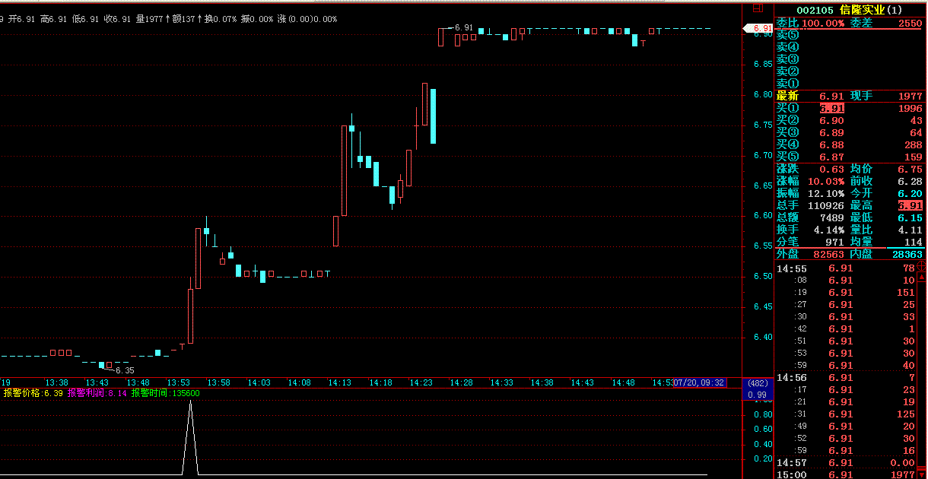Click the 报警利润:8.14 indicator label
This screenshot has width=928, height=479.
tap(97, 393)
